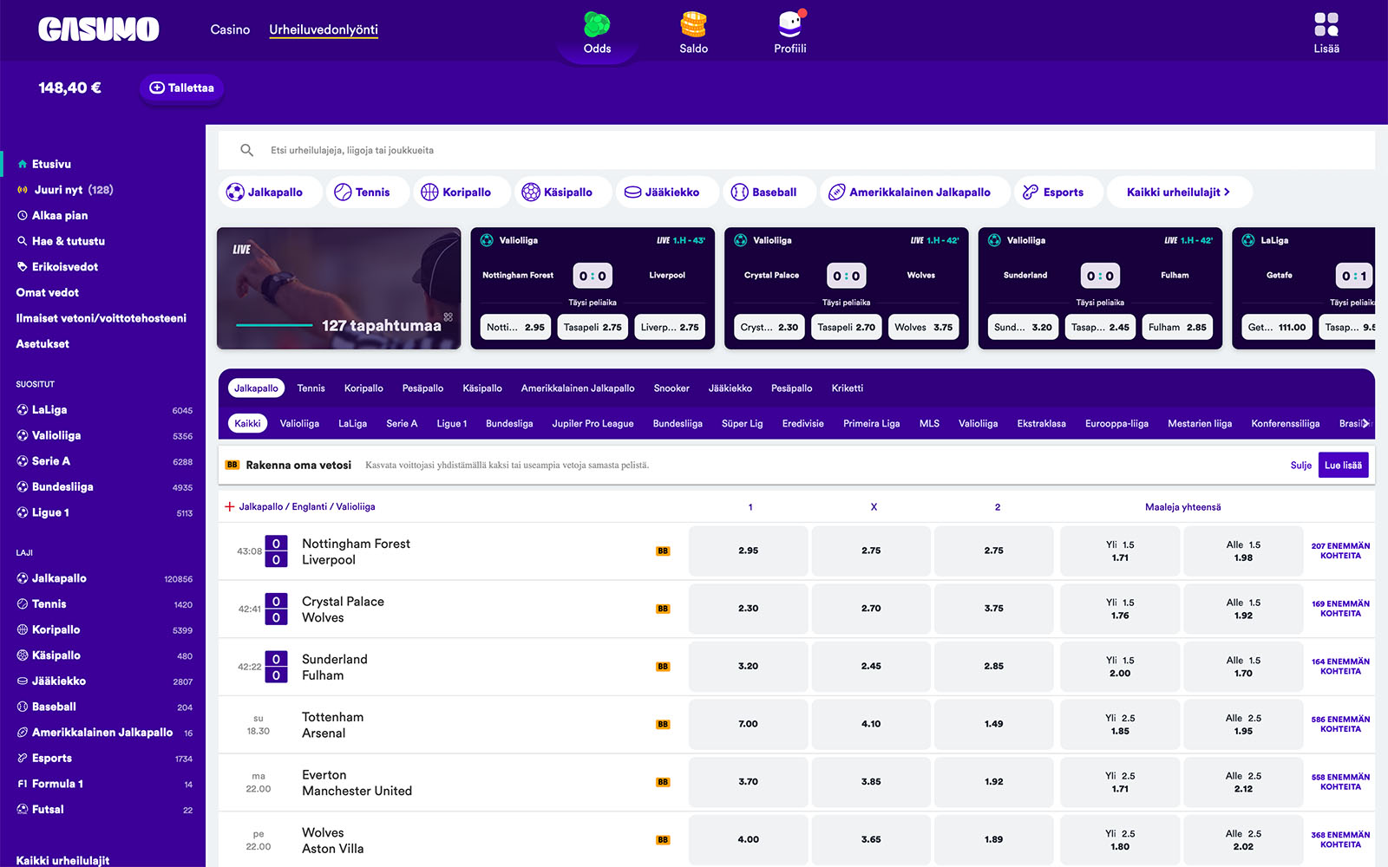Expand 207 enemmän kohteita for Nottingham match
Image resolution: width=1388 pixels, height=867 pixels.
point(1340,551)
